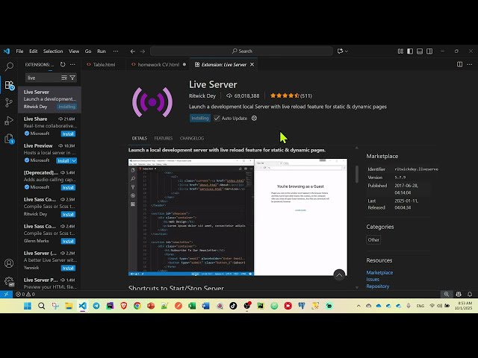The image size is (478, 358).
Task: Open the Extensions view icon
Action: click(x=10, y=85)
